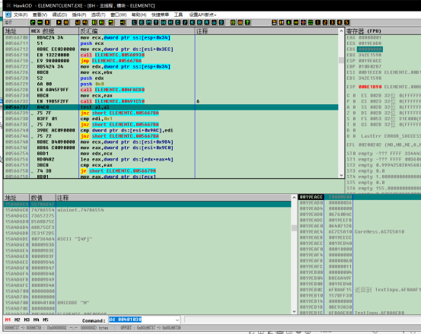Select the highlighted 'test al,al' instruction row

pos(171,107)
